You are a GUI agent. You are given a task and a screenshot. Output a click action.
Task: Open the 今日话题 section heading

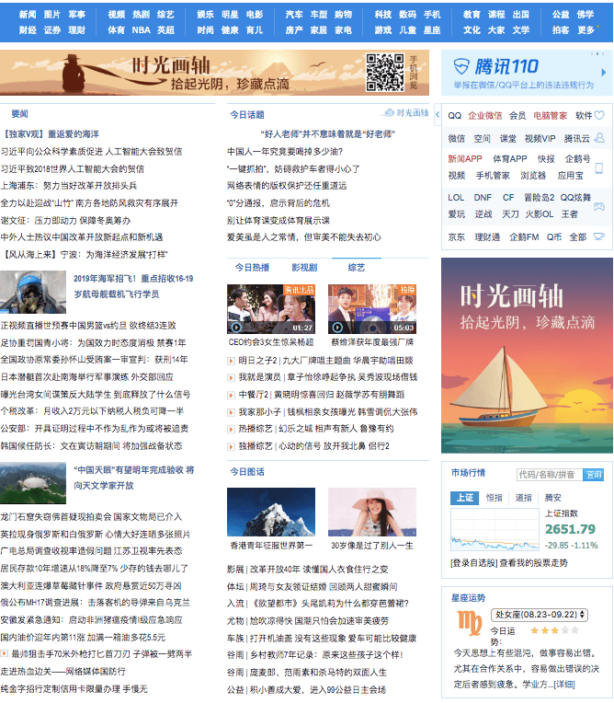[247, 115]
